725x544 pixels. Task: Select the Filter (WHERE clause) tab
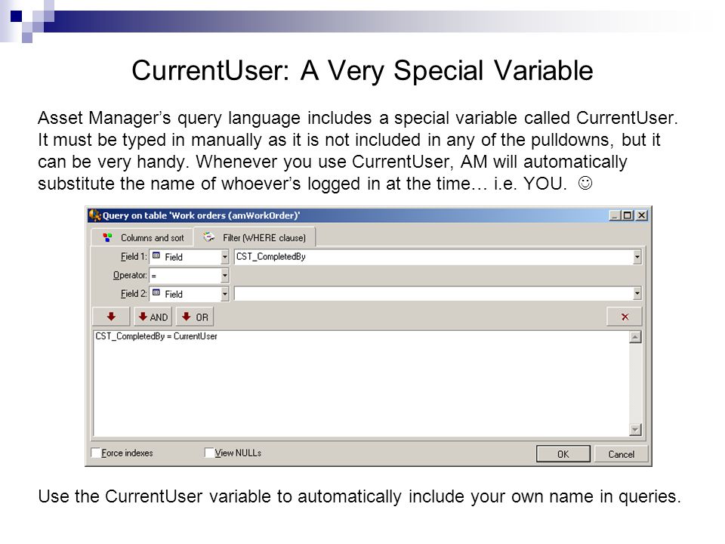point(255,238)
